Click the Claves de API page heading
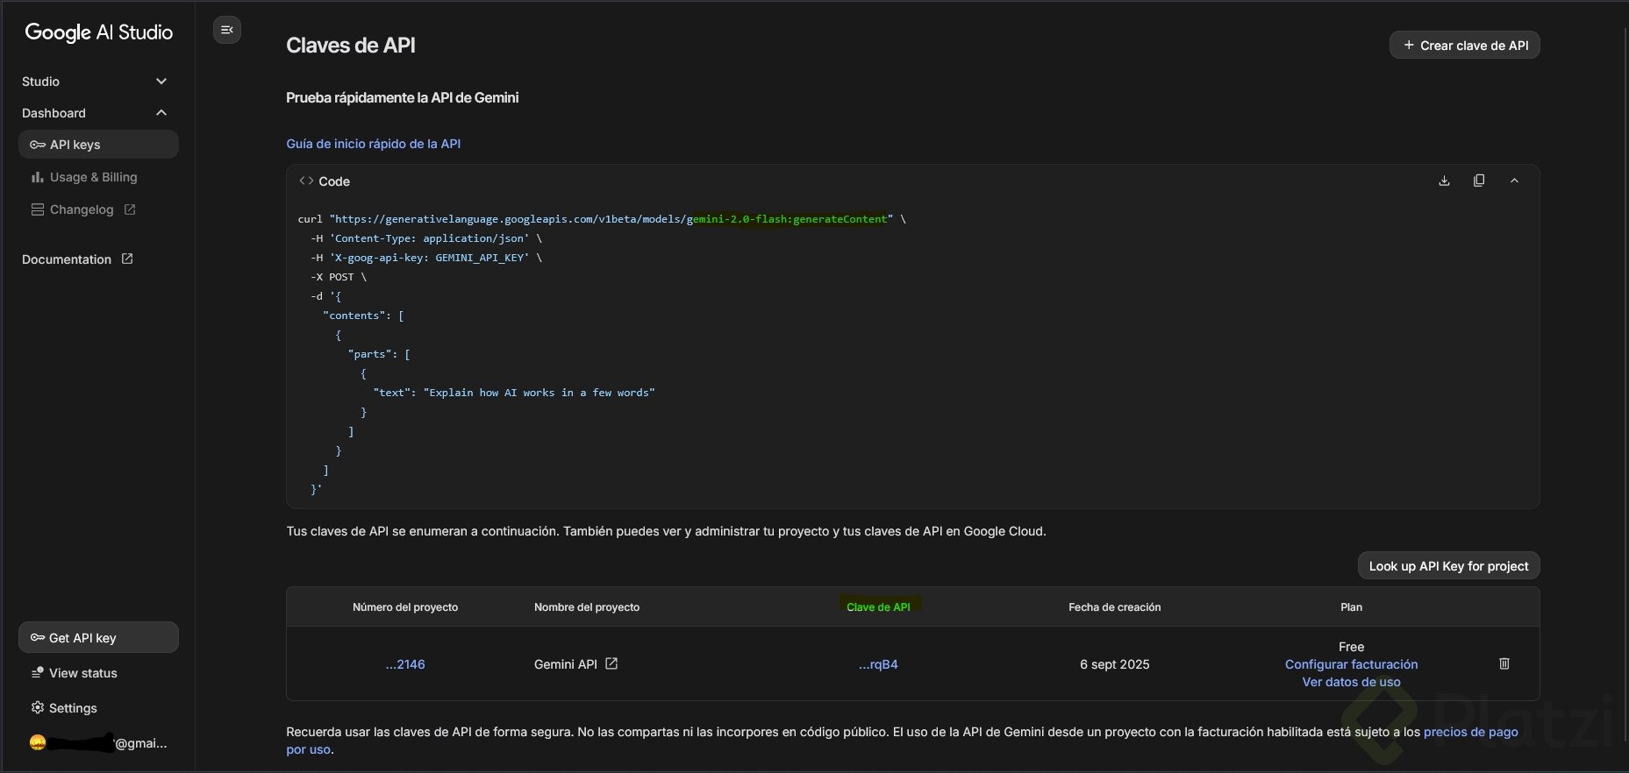Screen dimensions: 1629x773 [351, 46]
